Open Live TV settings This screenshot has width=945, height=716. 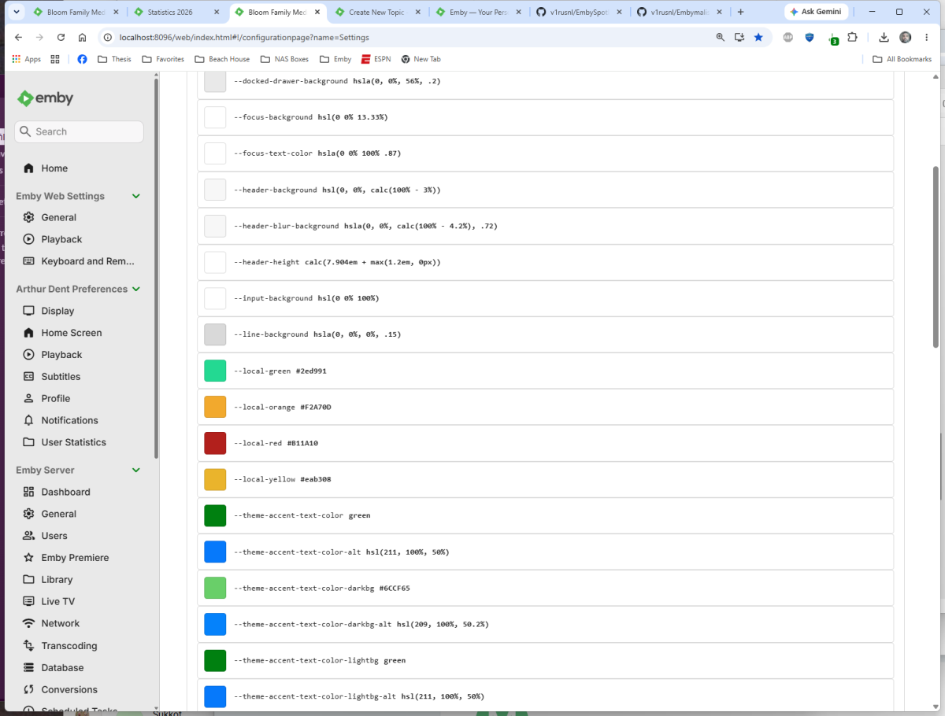point(57,601)
